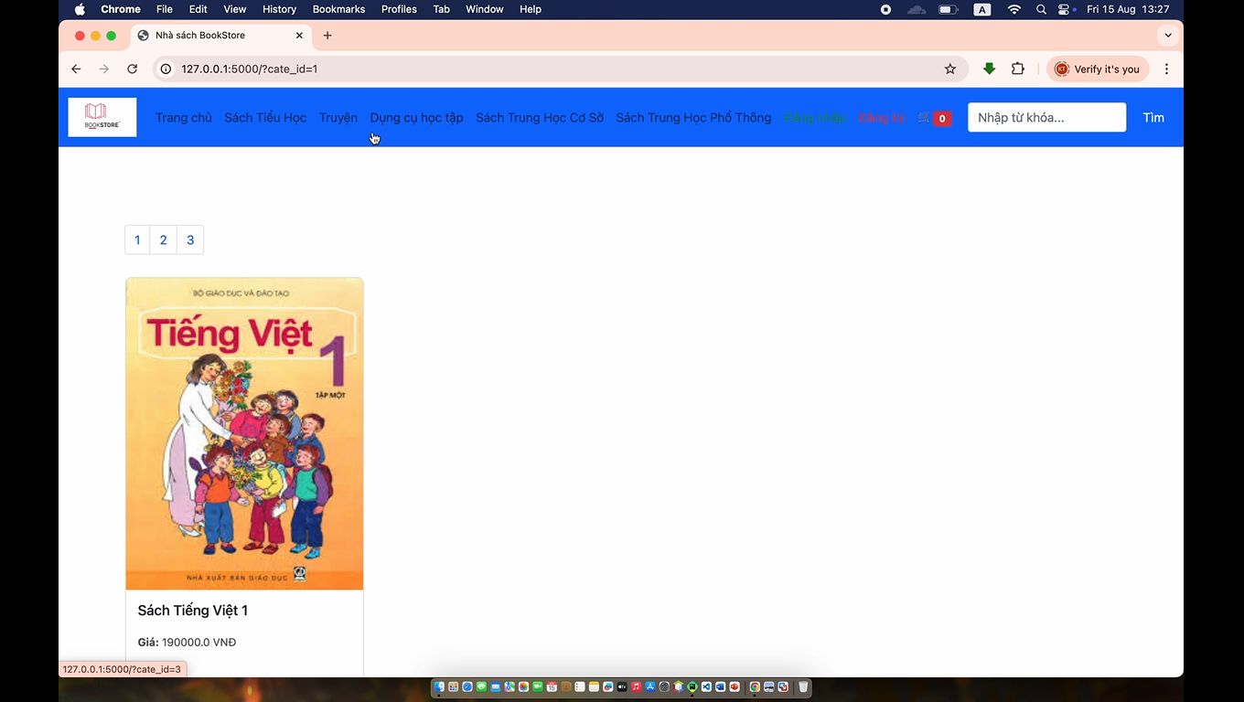Open the Profiles menu

click(x=399, y=9)
